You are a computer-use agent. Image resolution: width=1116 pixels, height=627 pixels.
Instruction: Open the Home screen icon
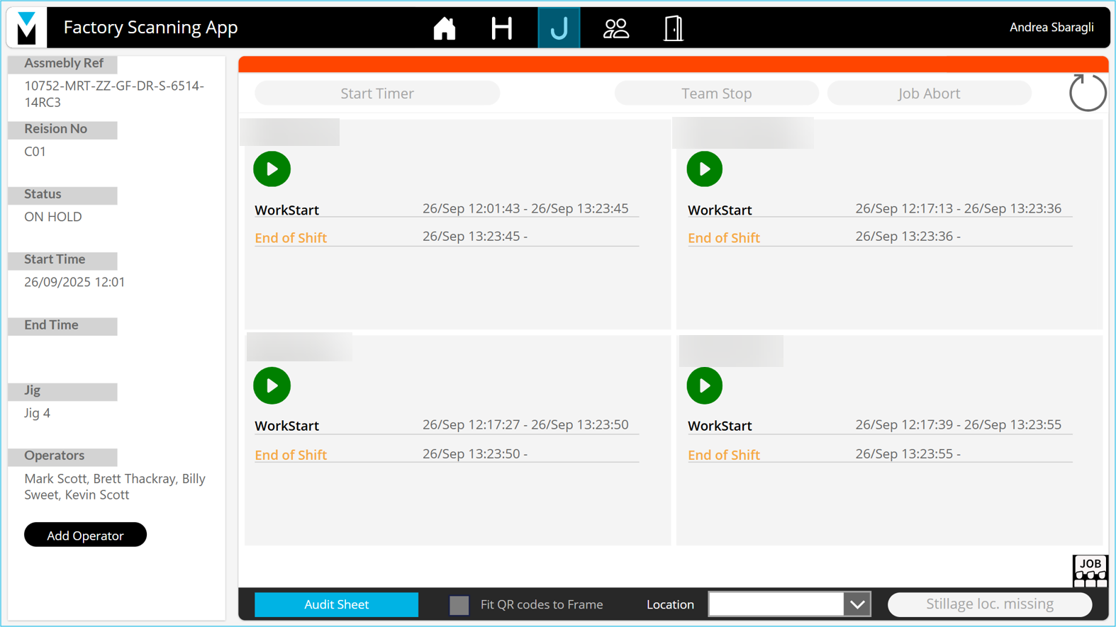pyautogui.click(x=445, y=28)
